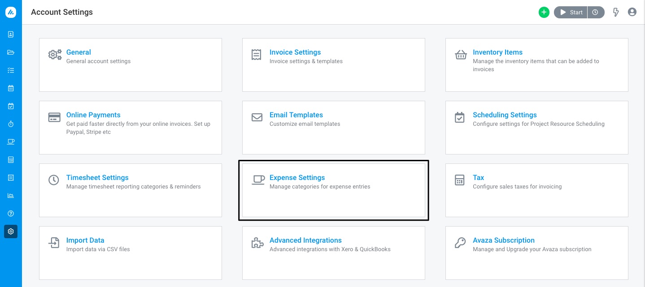Open the receipt invoices icon in the sidebar

click(x=11, y=178)
